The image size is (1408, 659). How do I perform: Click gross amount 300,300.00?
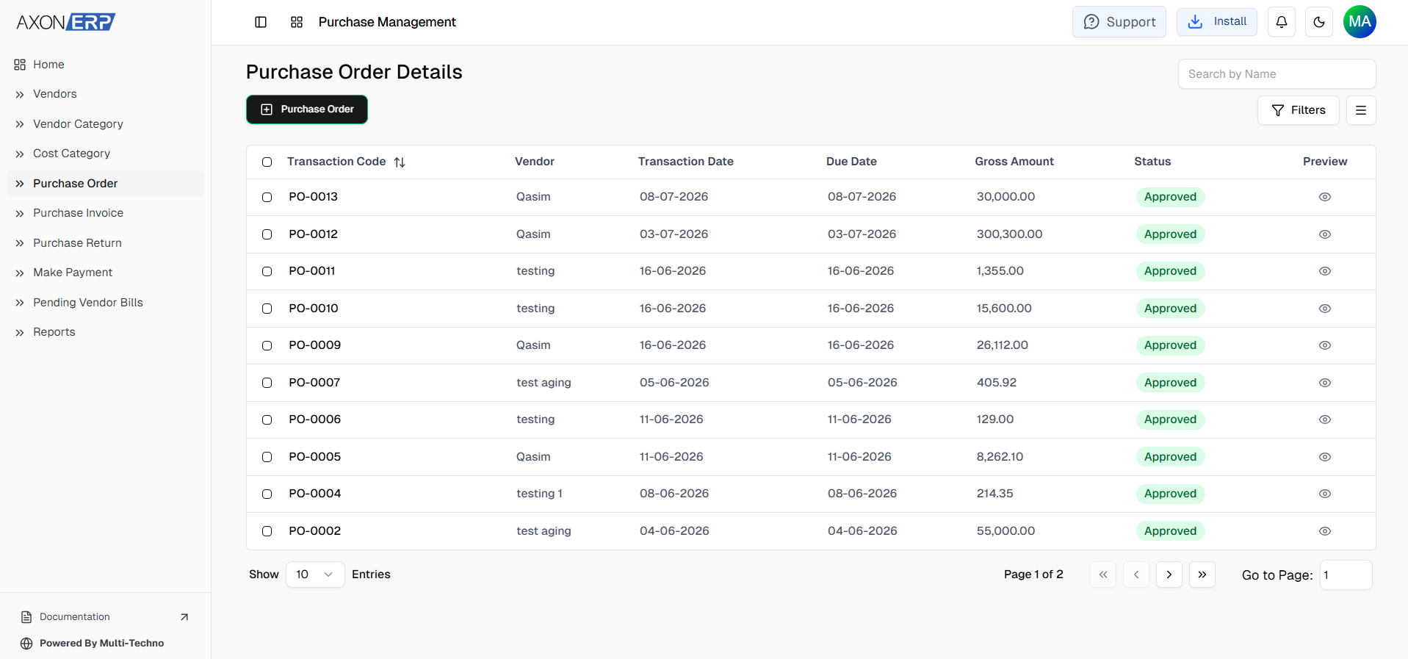click(x=1010, y=234)
